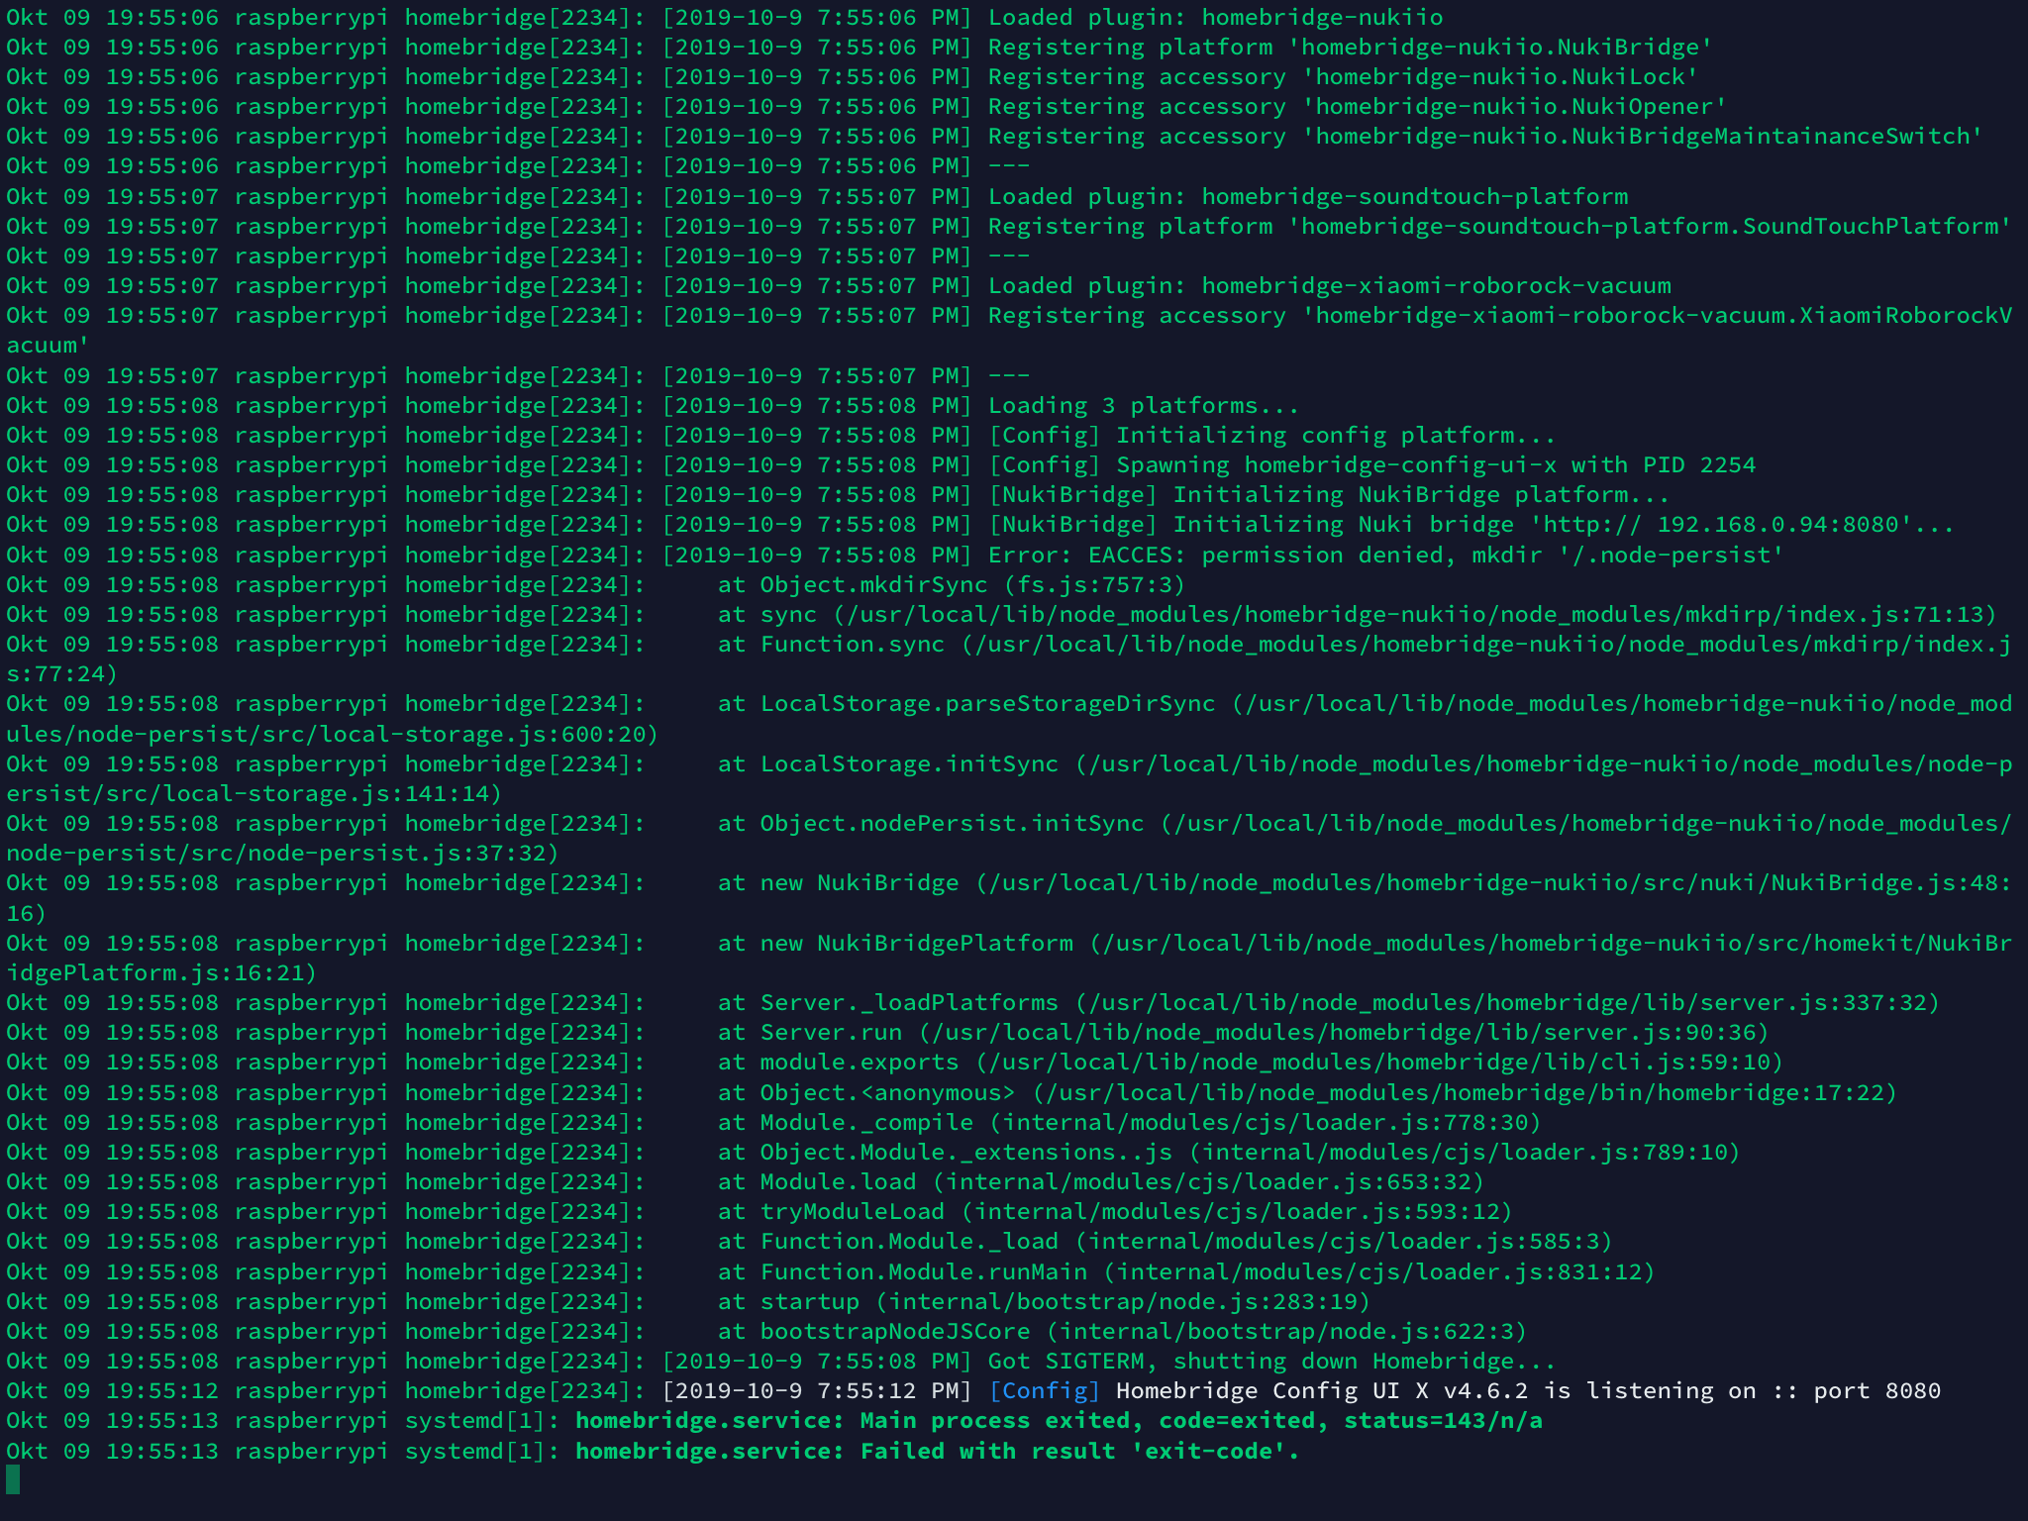Click 'LocalStorage.parseStorageDirSync' stack frame text
The image size is (2028, 1521).
click(987, 703)
